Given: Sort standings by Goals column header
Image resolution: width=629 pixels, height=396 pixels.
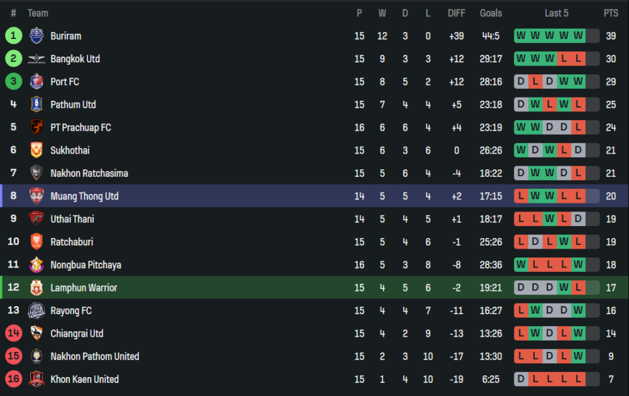Looking at the screenshot, I should click(491, 13).
